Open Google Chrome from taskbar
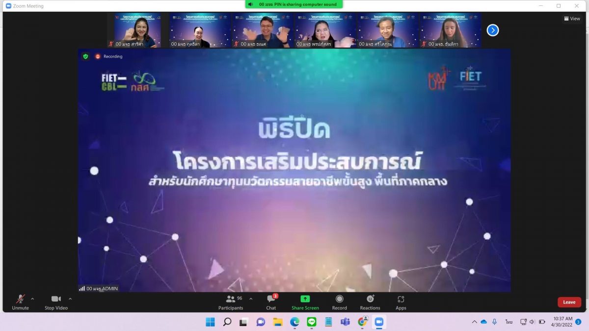The width and height of the screenshot is (589, 331). pos(362,322)
